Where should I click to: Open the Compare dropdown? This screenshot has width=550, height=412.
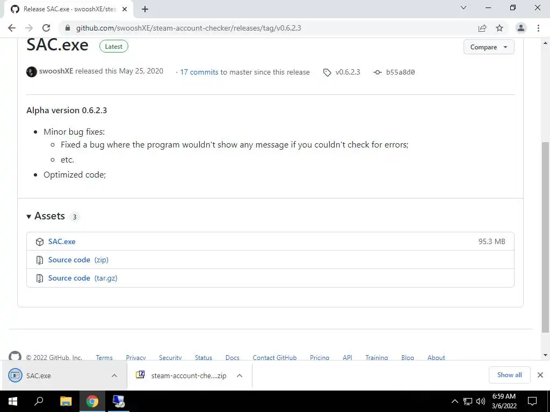click(x=489, y=47)
